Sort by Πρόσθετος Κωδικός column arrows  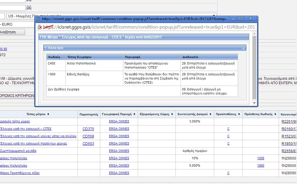275,114
